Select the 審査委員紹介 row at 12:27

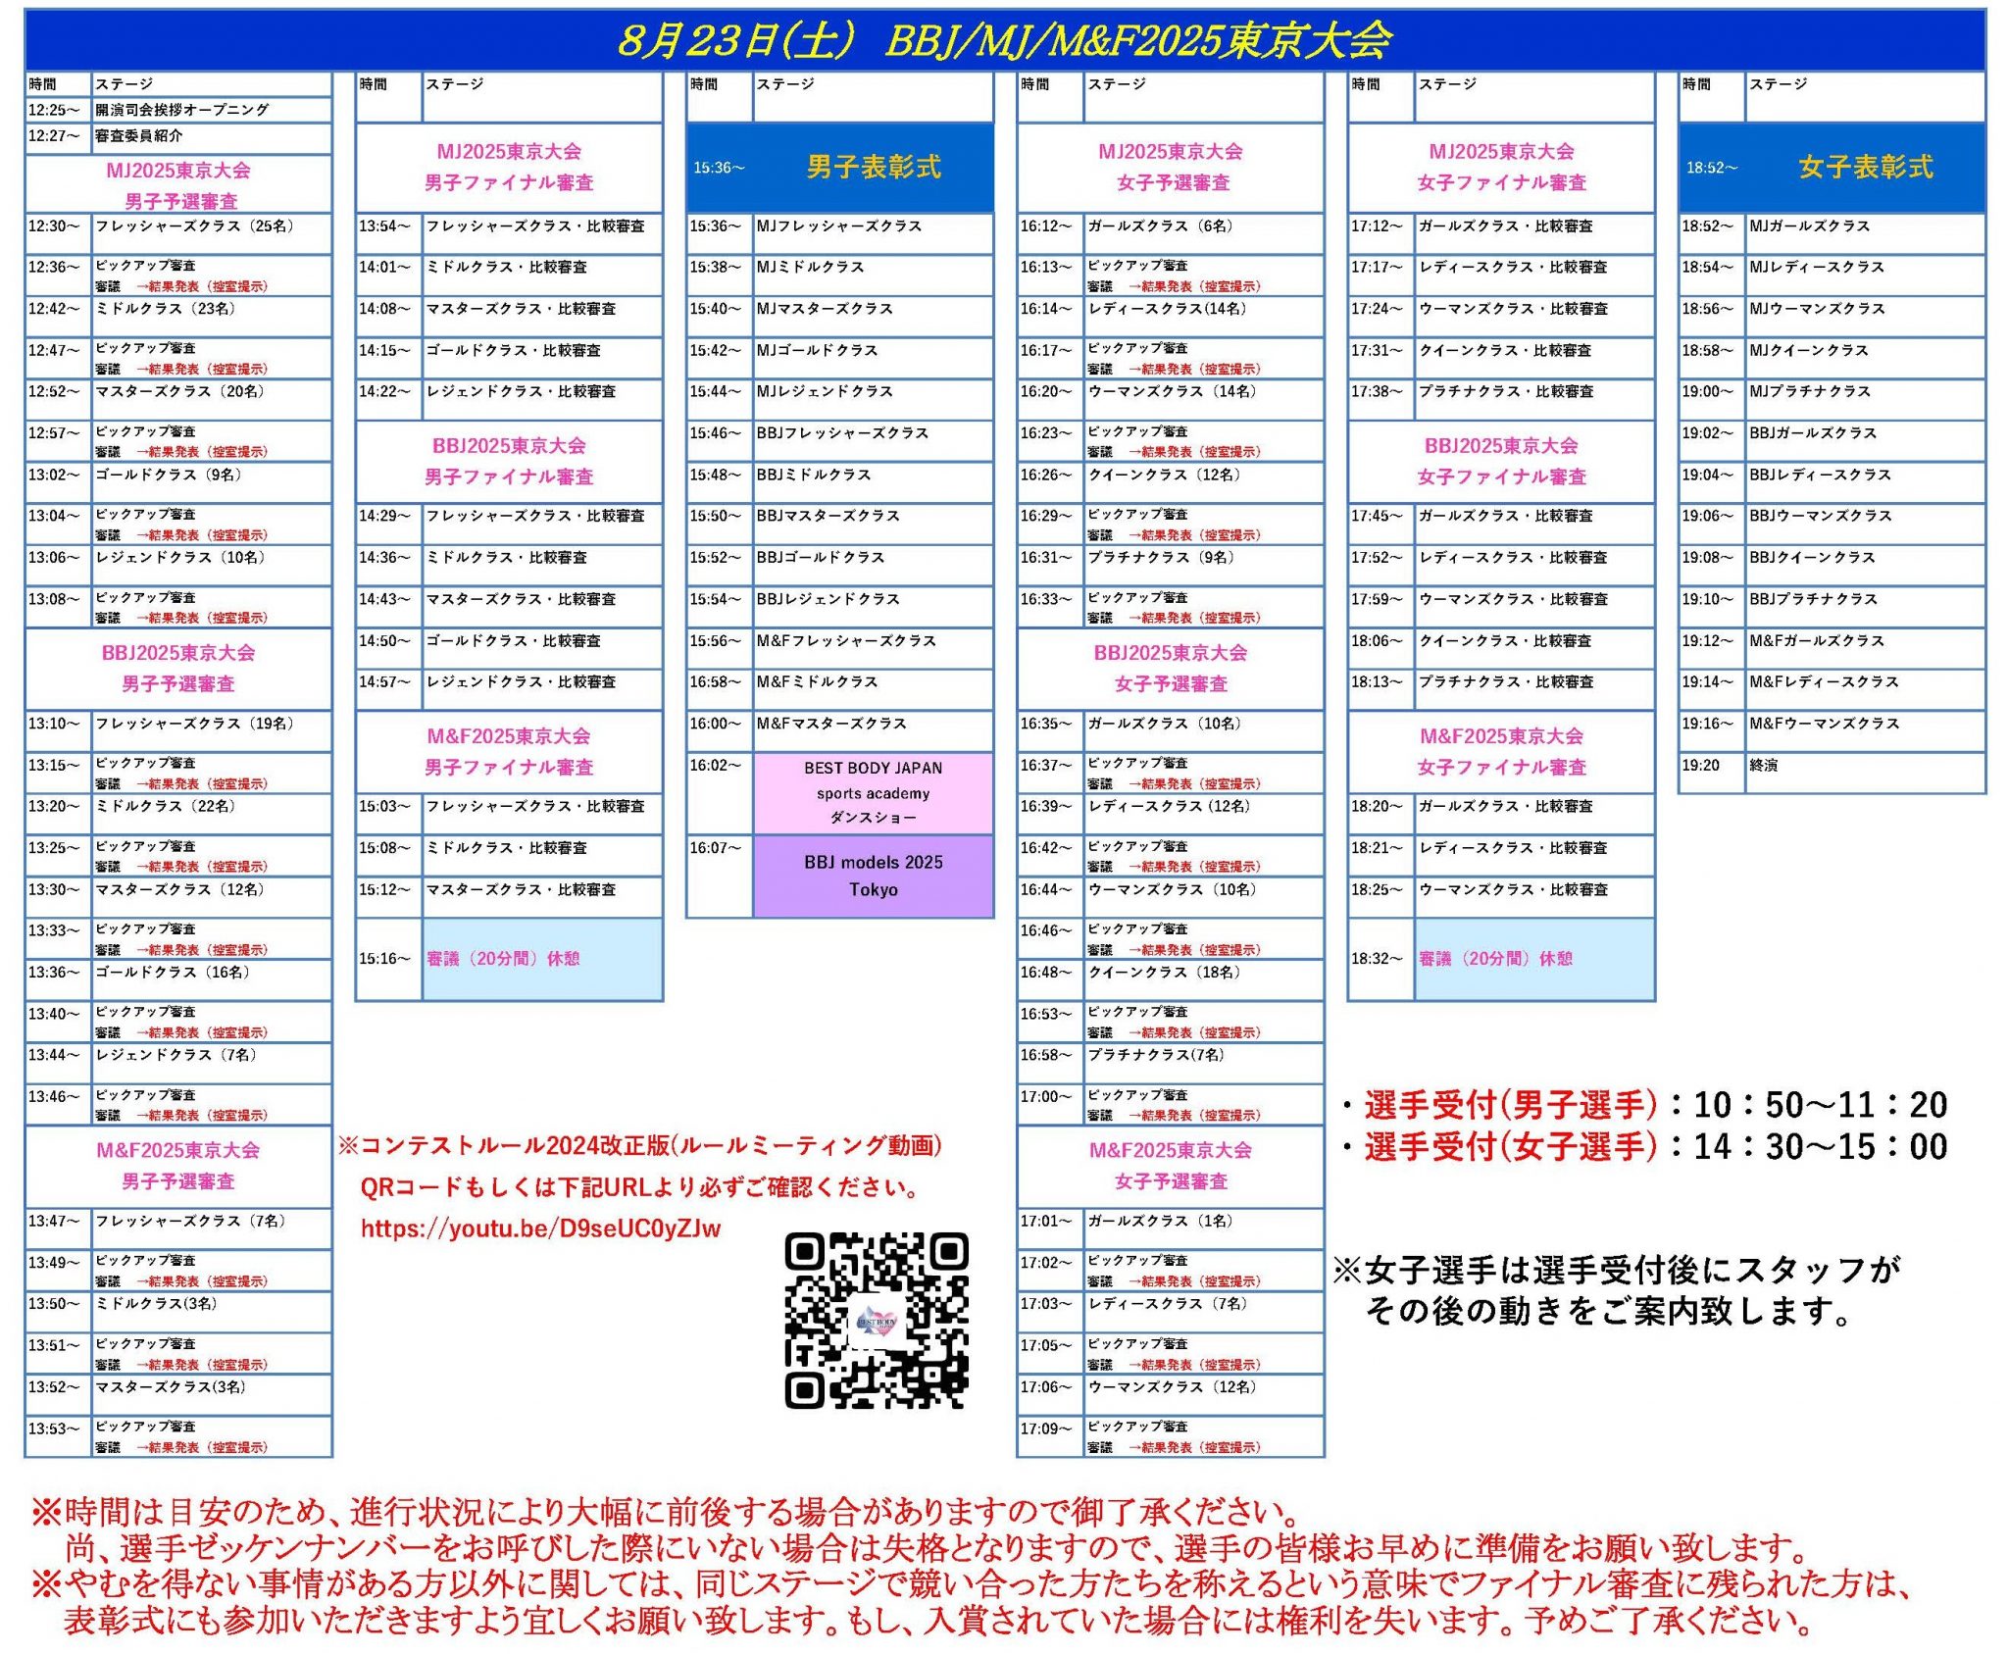coord(139,136)
